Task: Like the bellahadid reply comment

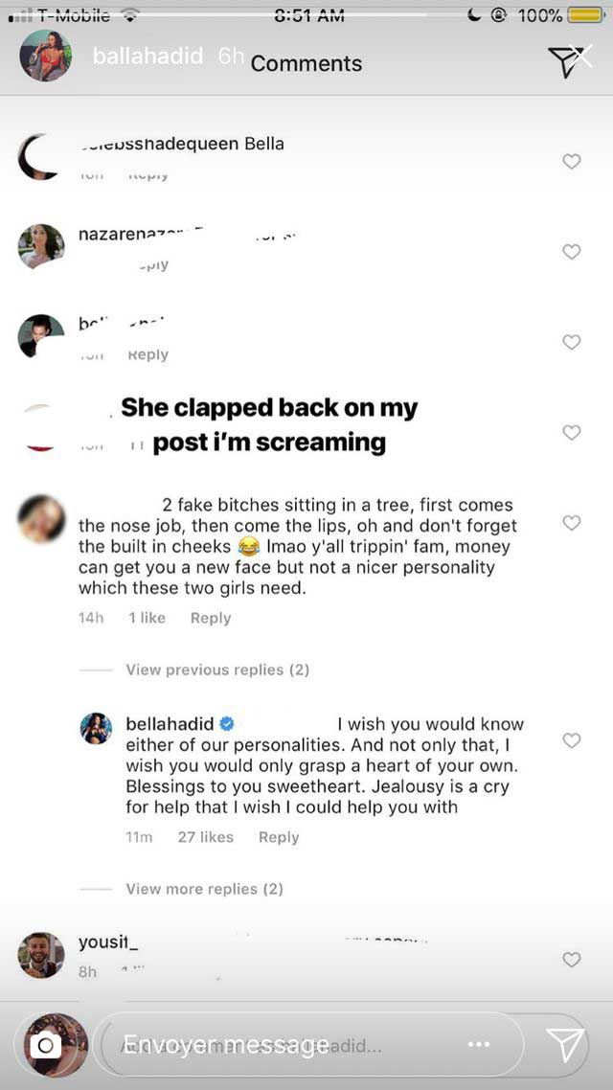Action: 572,740
